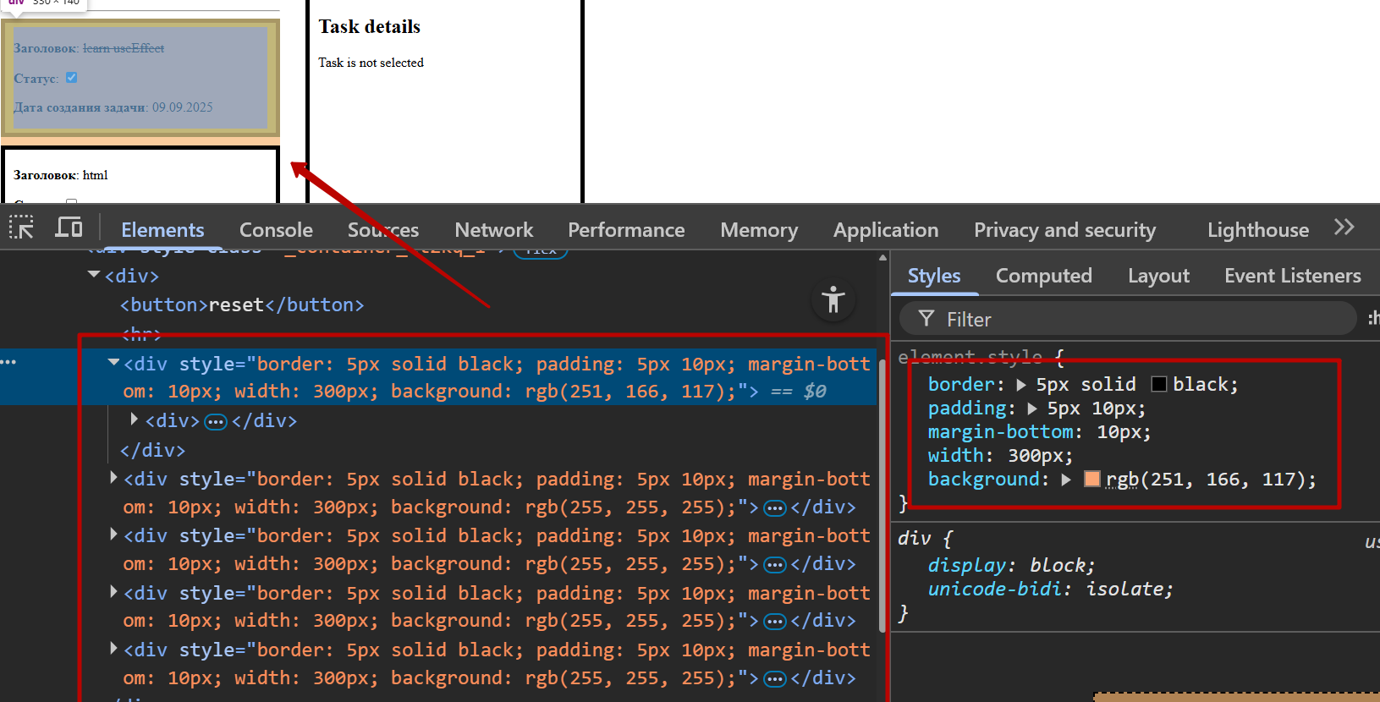Click the ellipsis badge on the last div row

point(775,678)
